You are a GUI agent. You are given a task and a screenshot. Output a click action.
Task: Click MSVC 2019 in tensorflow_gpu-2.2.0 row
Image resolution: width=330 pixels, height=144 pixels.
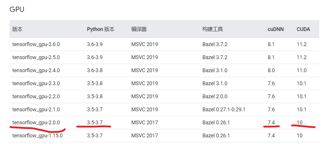click(145, 96)
